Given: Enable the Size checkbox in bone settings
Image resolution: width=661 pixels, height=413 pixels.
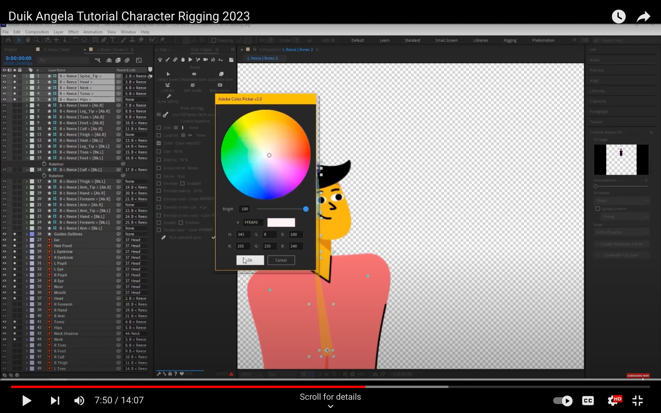Looking at the screenshot, I should [x=159, y=151].
